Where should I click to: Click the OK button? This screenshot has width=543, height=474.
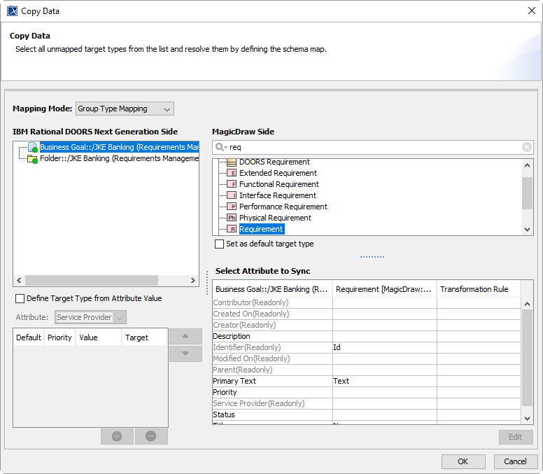(463, 461)
